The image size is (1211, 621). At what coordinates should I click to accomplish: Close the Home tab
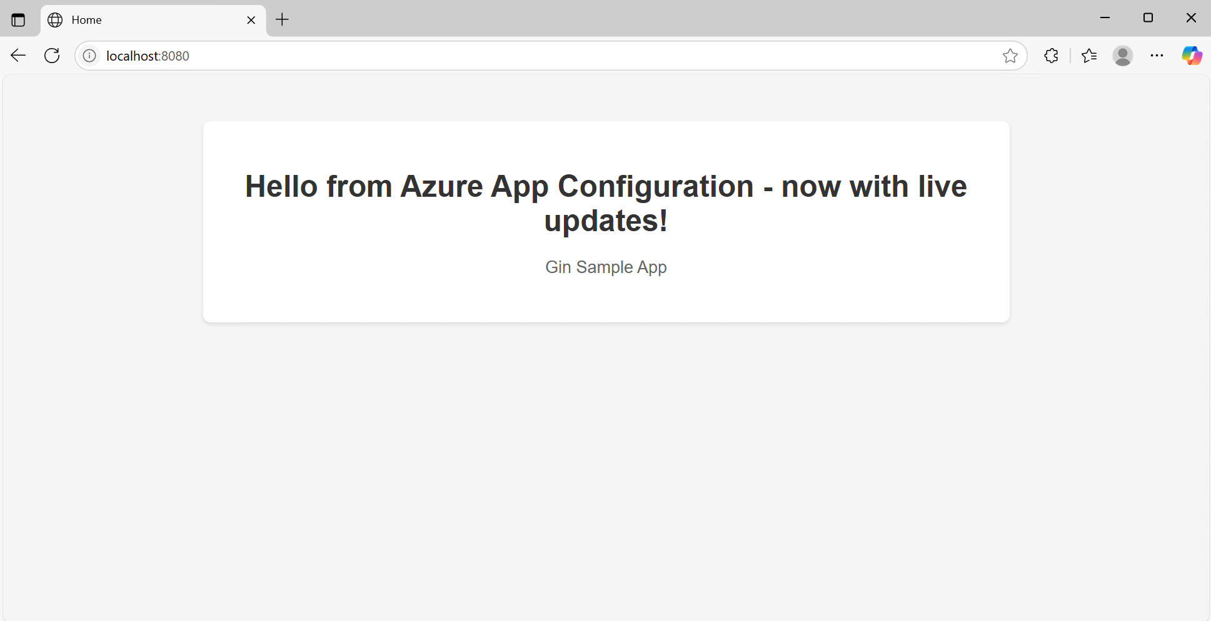point(251,20)
